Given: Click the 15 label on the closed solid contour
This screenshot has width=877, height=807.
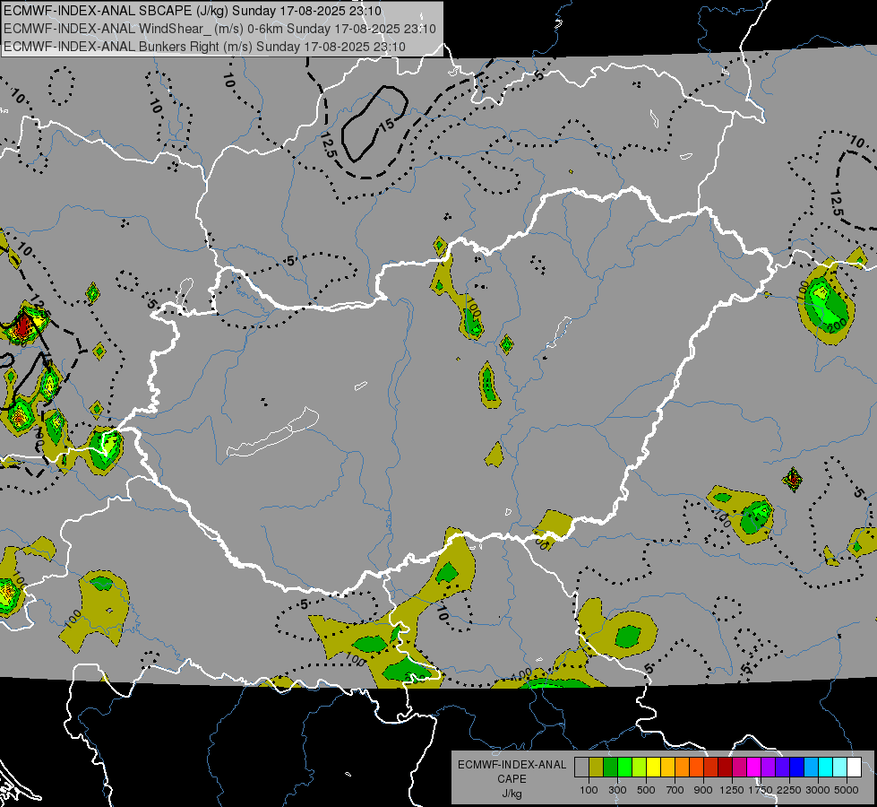Looking at the screenshot, I should click(x=387, y=125).
